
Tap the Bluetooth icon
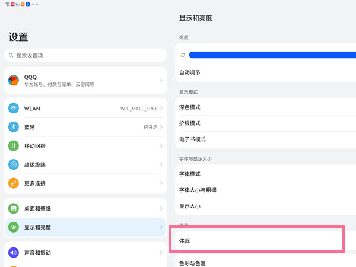(14, 128)
